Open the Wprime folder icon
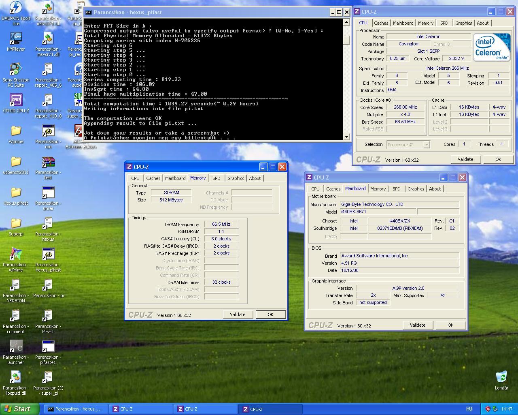 (16, 130)
